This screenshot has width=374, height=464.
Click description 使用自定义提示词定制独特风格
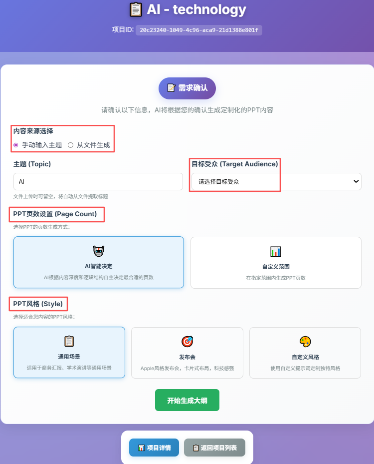[305, 369]
